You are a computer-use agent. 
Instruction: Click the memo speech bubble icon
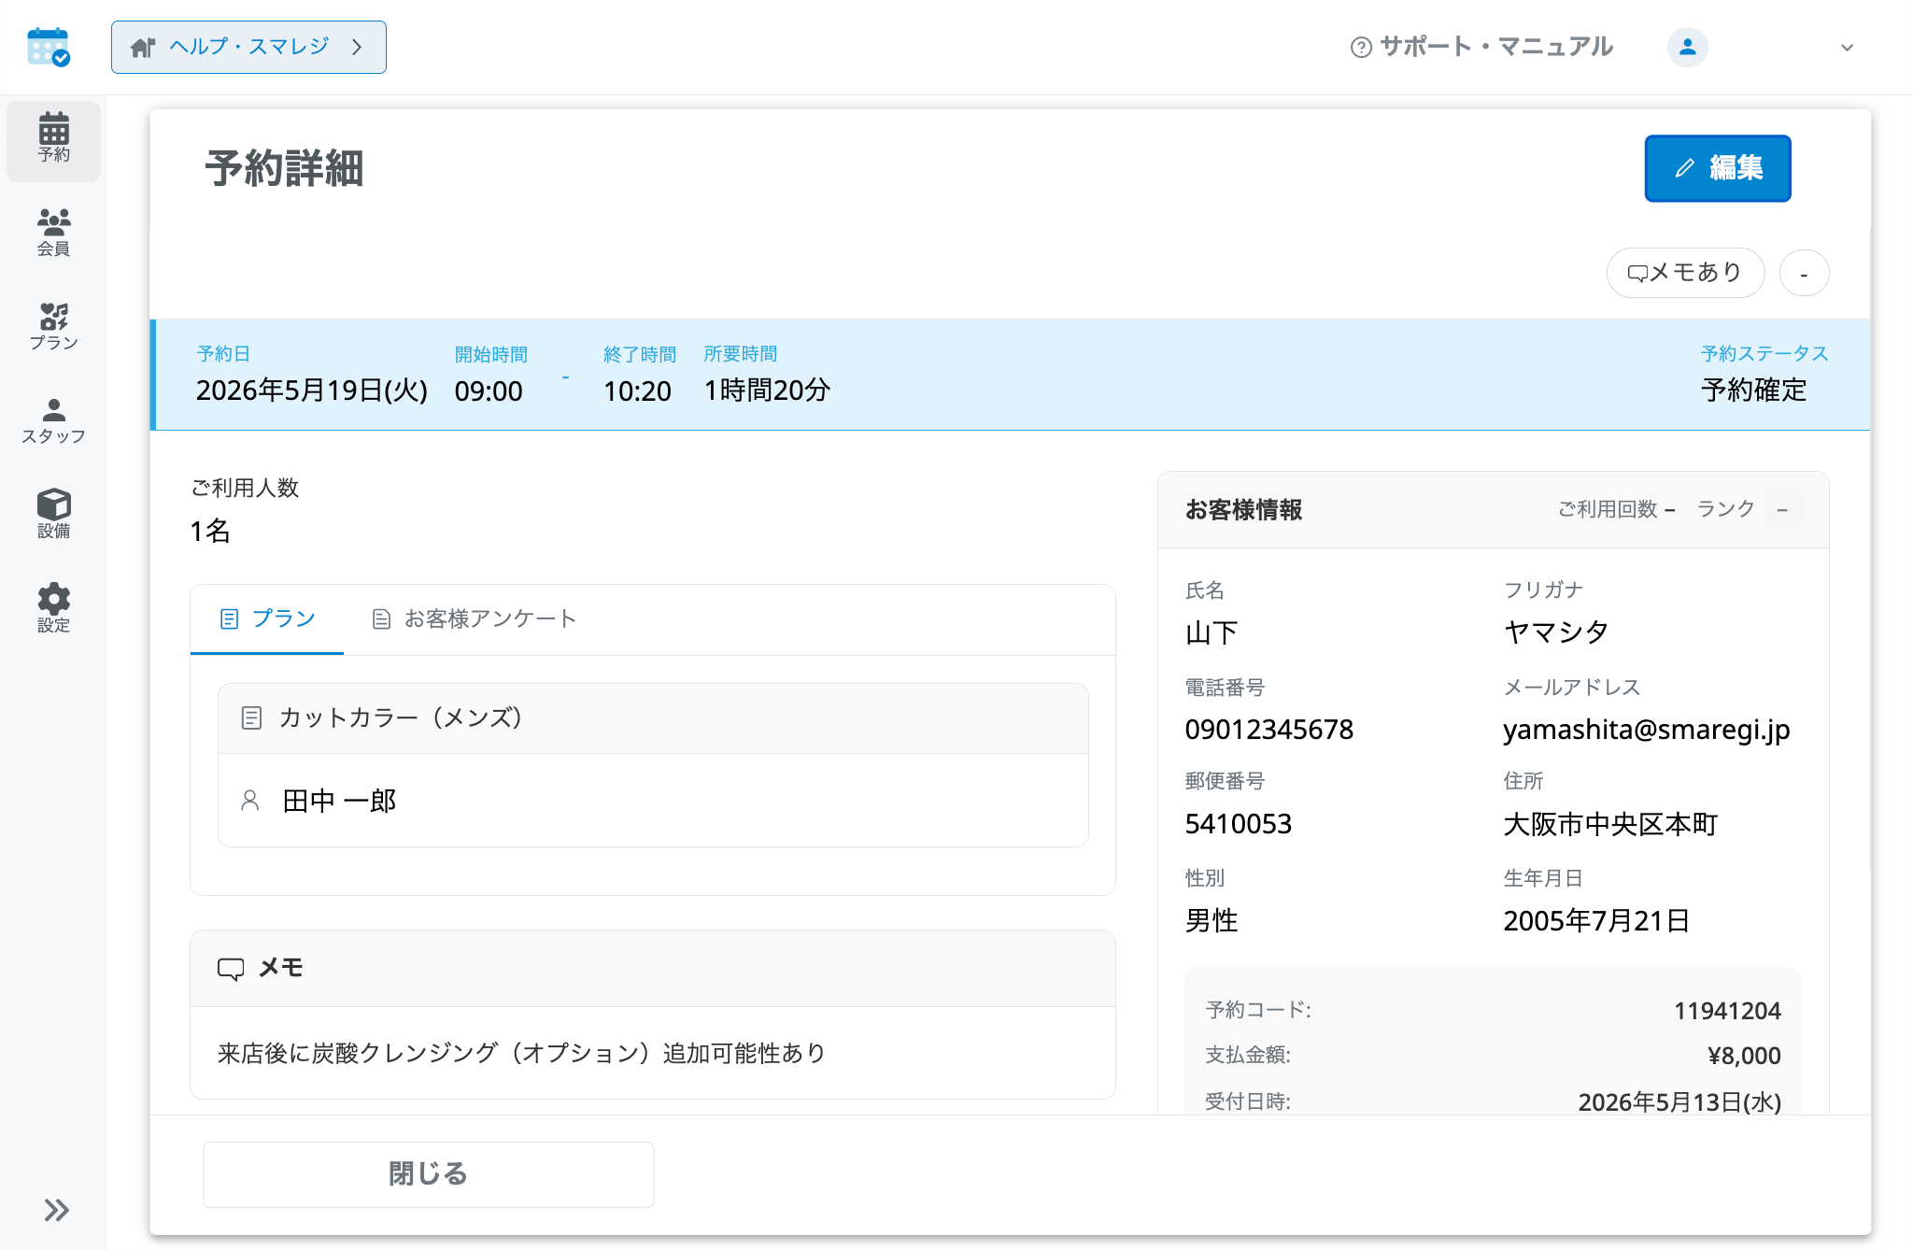231,969
